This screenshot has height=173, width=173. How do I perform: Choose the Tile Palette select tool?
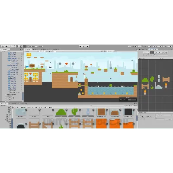(x=145, y=53)
